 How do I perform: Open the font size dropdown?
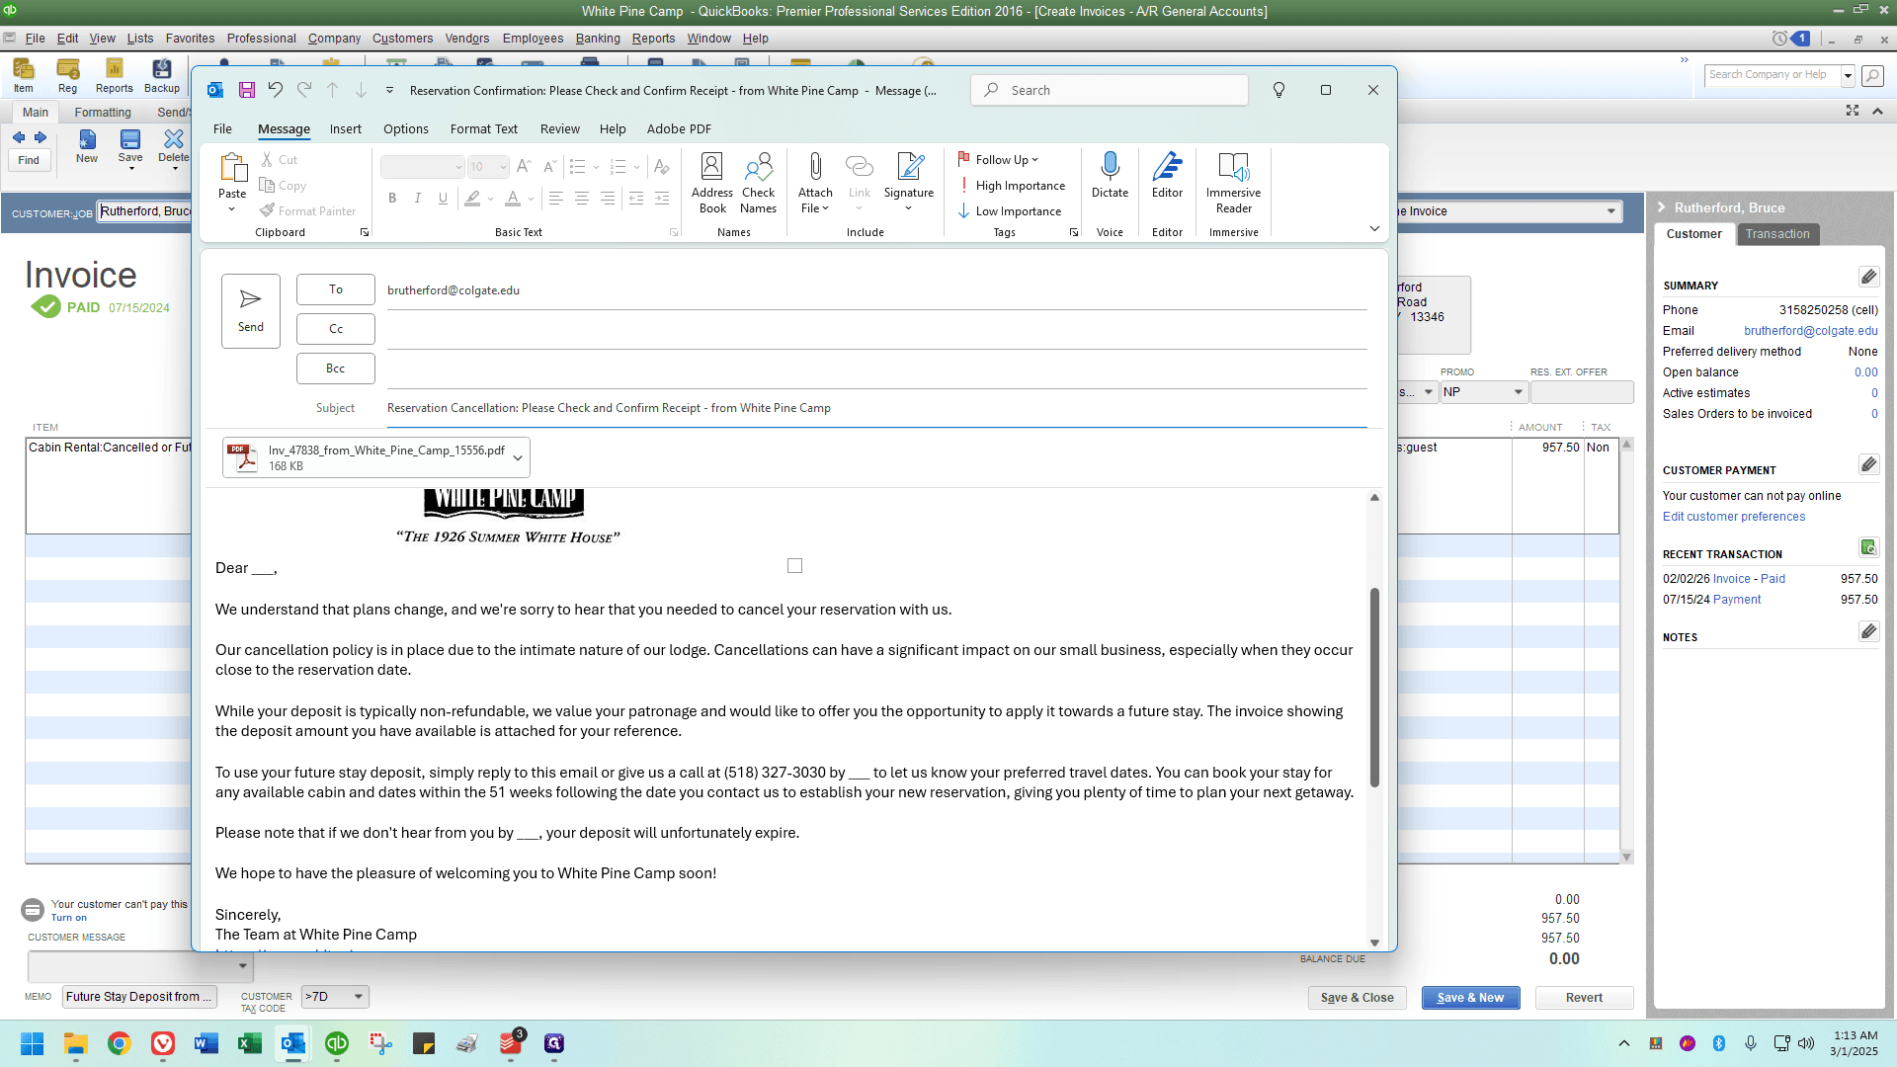pos(503,167)
